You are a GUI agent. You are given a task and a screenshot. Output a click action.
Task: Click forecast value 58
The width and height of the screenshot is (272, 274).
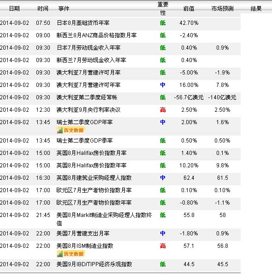pos(222,215)
